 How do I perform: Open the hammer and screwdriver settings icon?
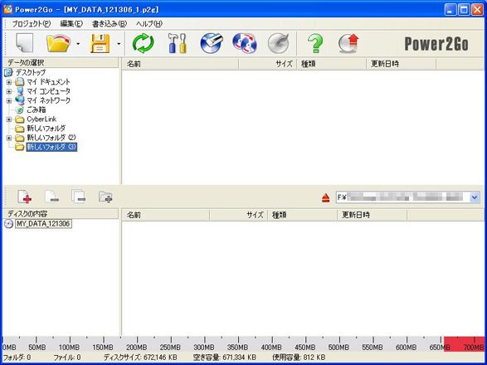point(177,43)
